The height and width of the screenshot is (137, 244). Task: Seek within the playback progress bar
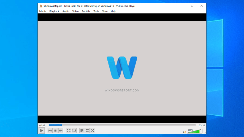(122, 125)
